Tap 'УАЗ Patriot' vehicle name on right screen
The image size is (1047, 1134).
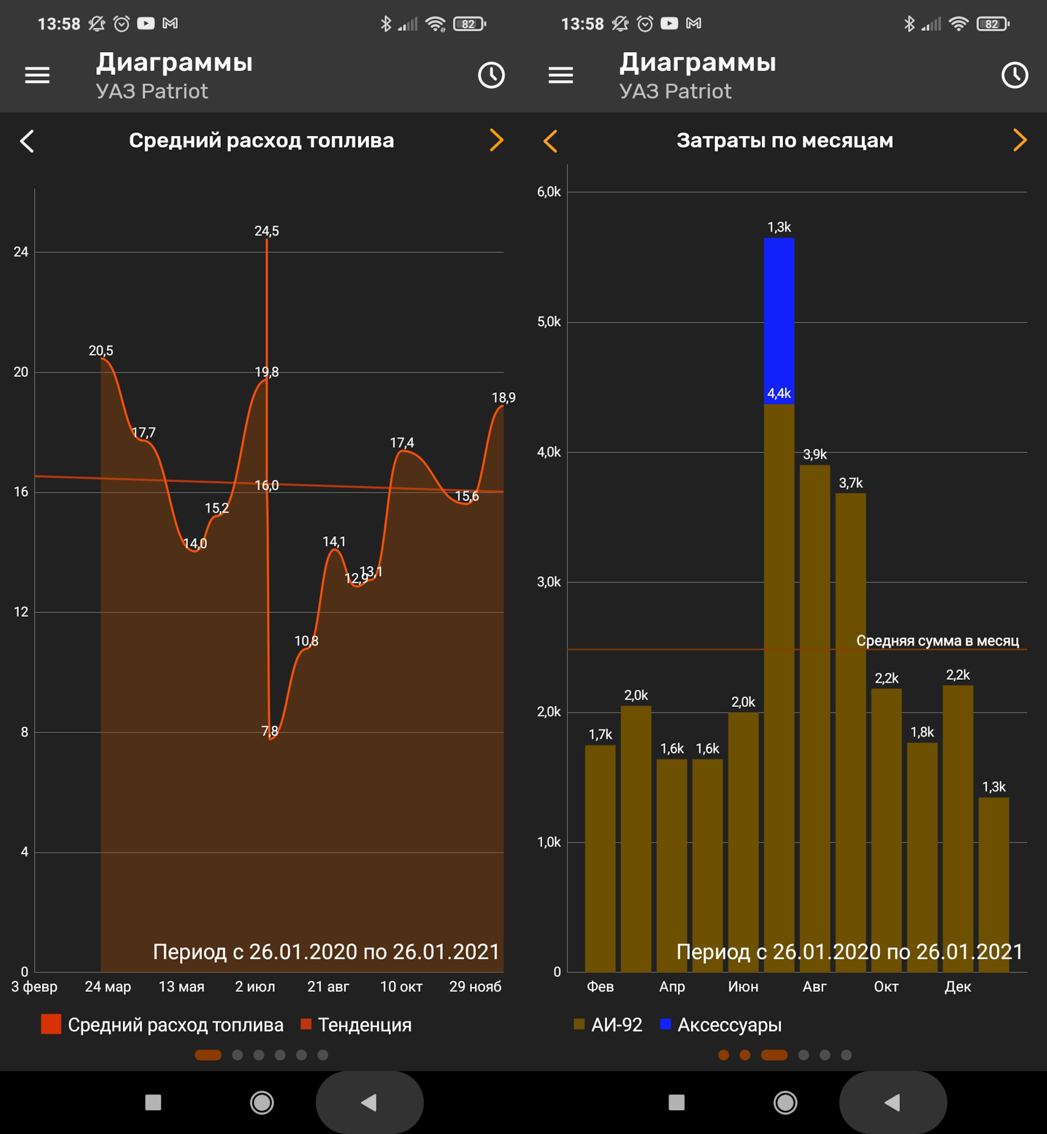[x=675, y=92]
